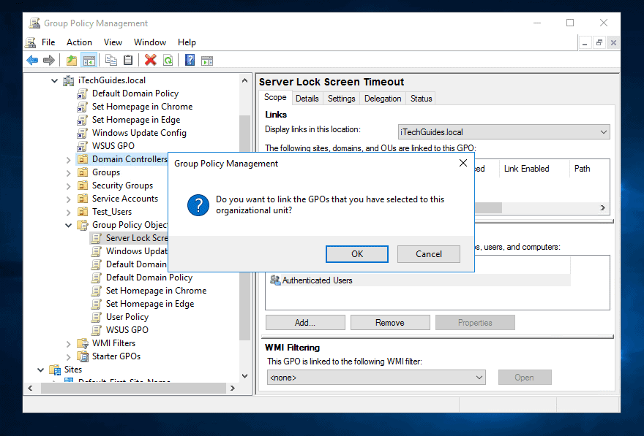The width and height of the screenshot is (644, 436).
Task: Click OK to link the selected GPOs
Action: 356,253
